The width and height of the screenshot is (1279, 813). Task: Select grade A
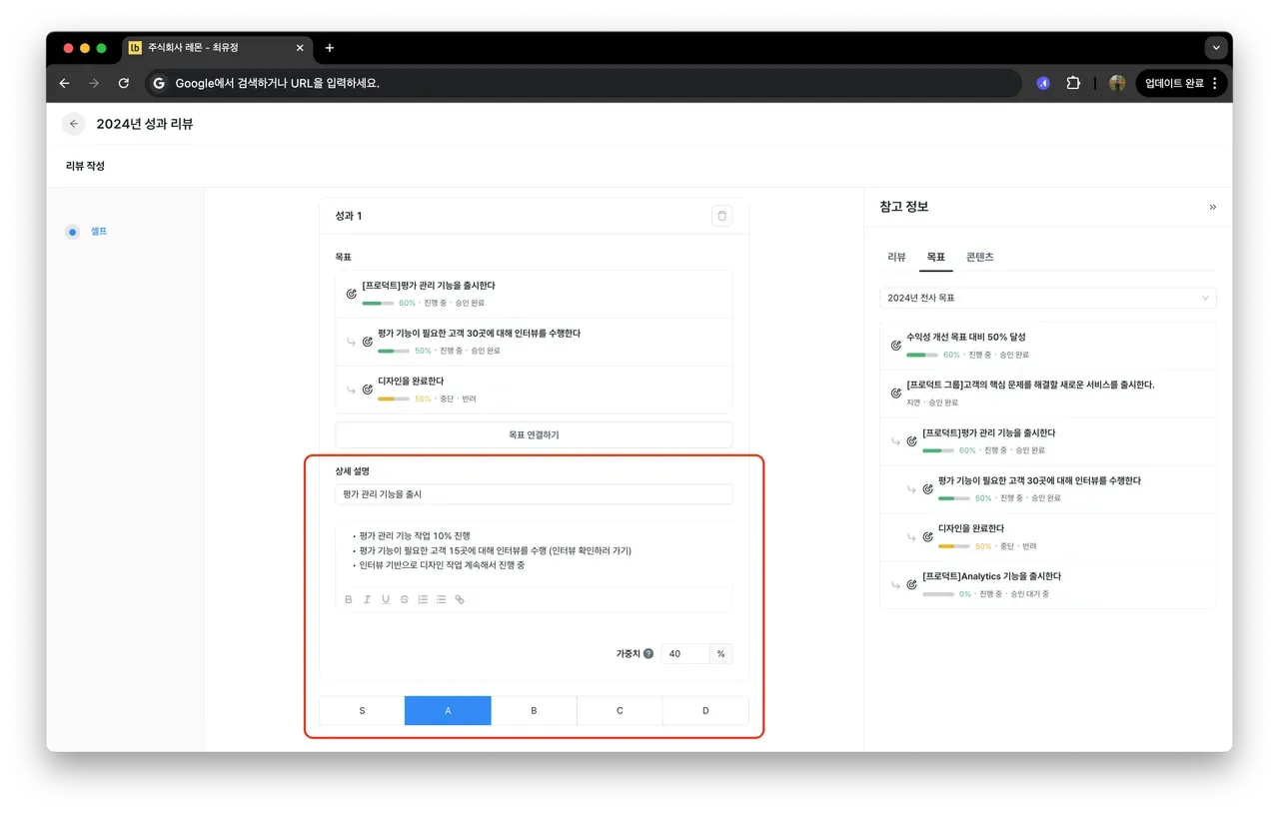(448, 710)
